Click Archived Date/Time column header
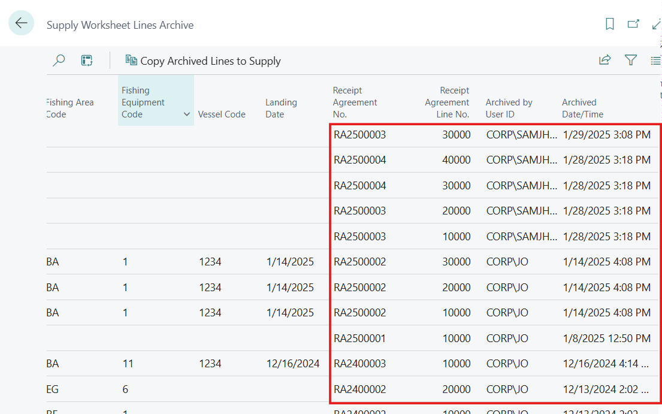662x414 pixels. (x=582, y=108)
